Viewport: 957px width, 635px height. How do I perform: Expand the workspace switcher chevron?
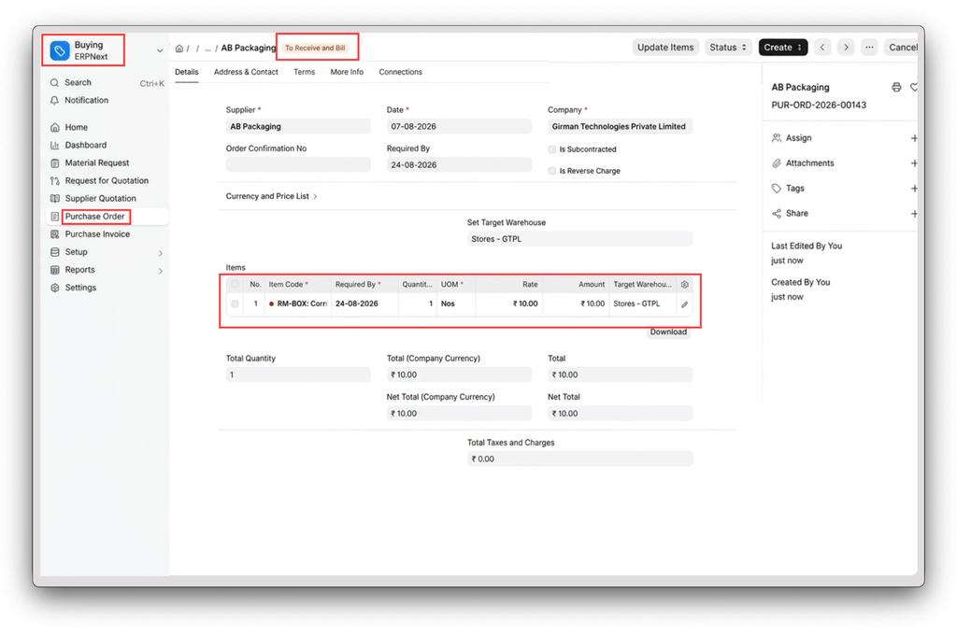[160, 50]
